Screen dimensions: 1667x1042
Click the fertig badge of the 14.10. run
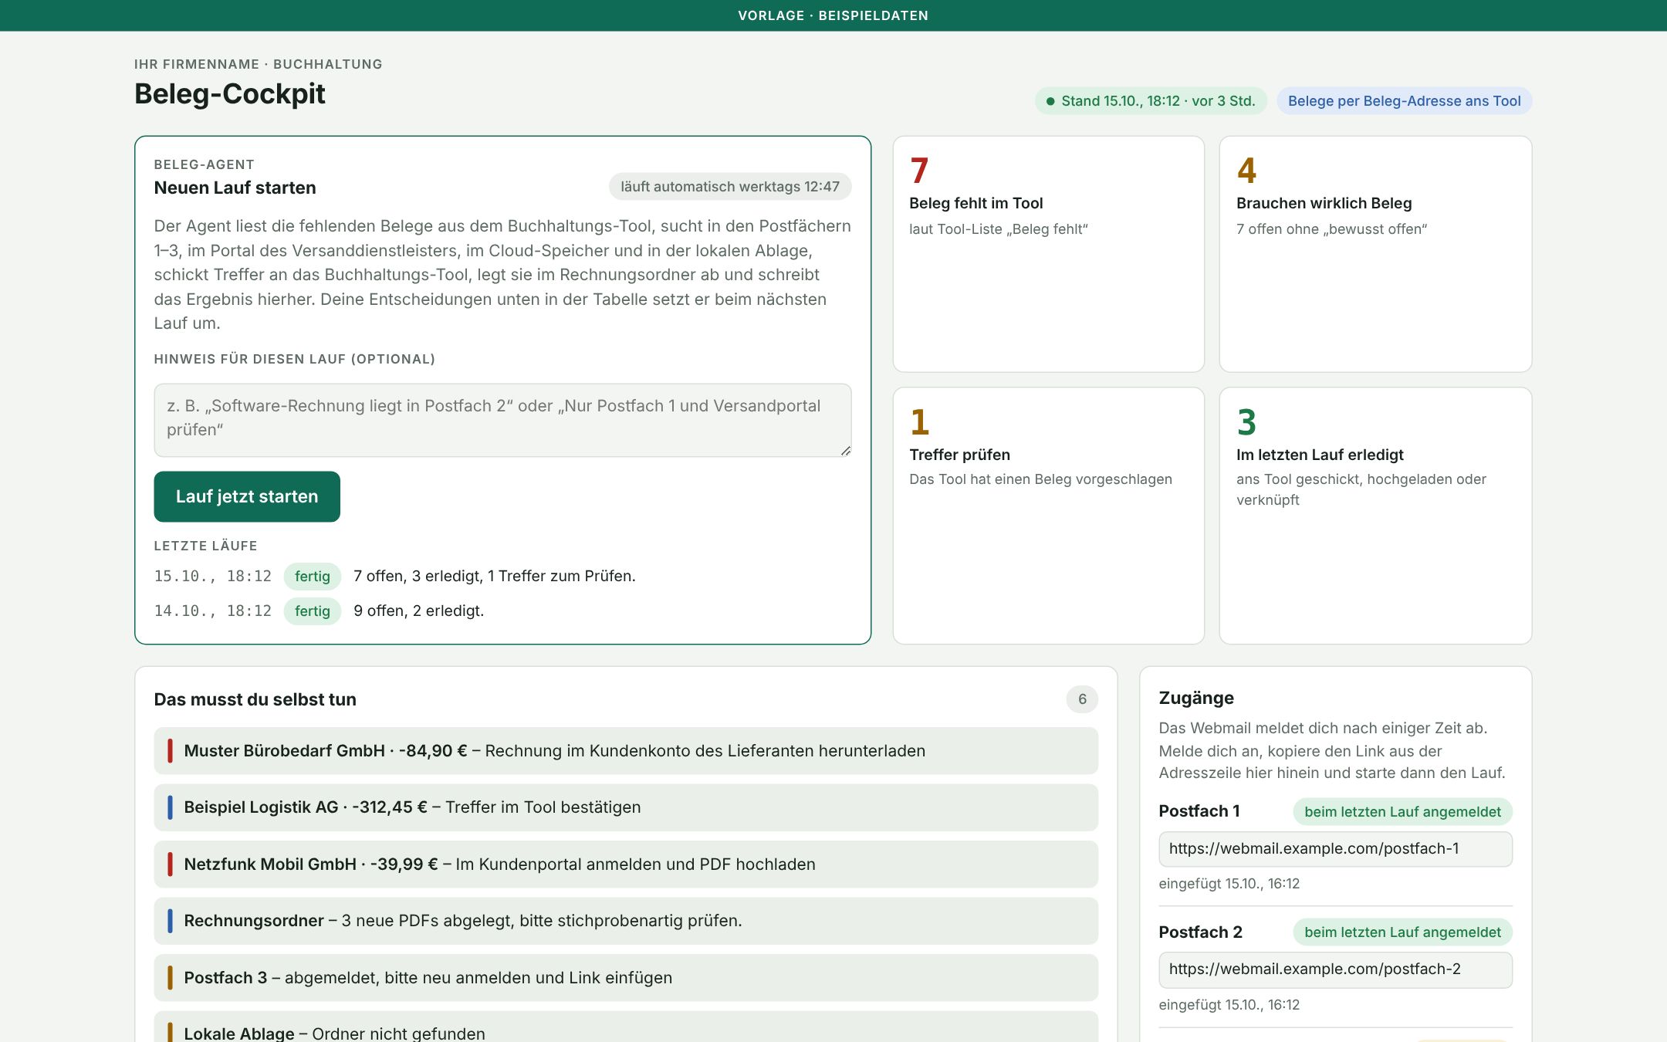(x=313, y=611)
